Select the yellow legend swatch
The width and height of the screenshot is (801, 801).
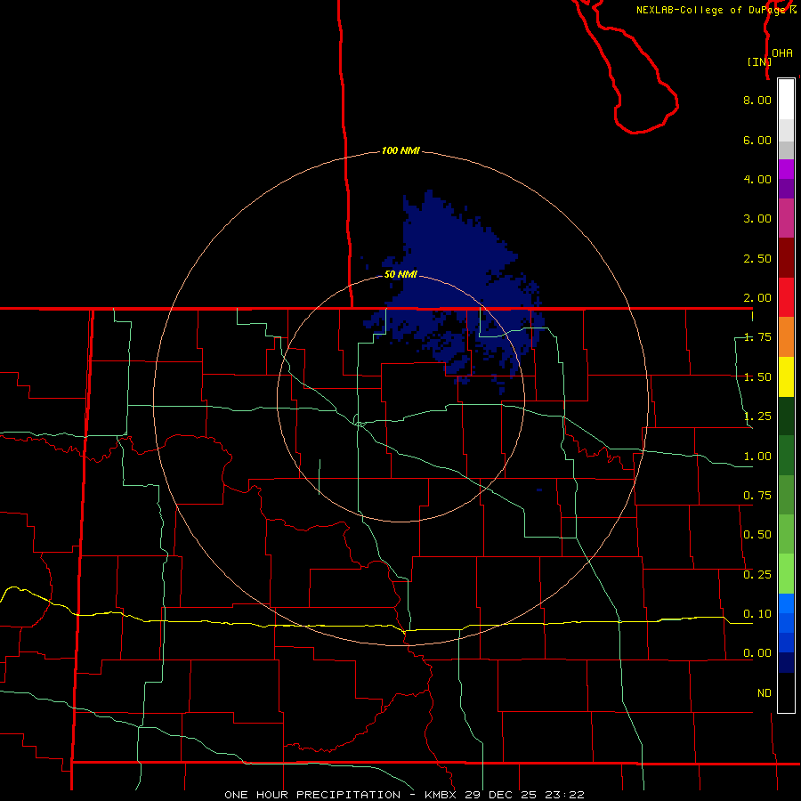[786, 376]
